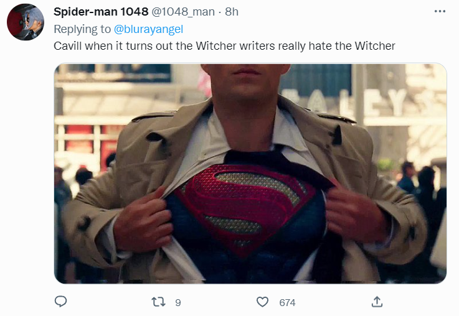
Task: Visit the @1048_man handle
Action: pyautogui.click(x=183, y=12)
